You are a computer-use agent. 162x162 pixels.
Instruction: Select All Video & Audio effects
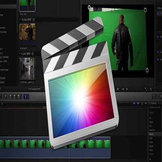155,107
